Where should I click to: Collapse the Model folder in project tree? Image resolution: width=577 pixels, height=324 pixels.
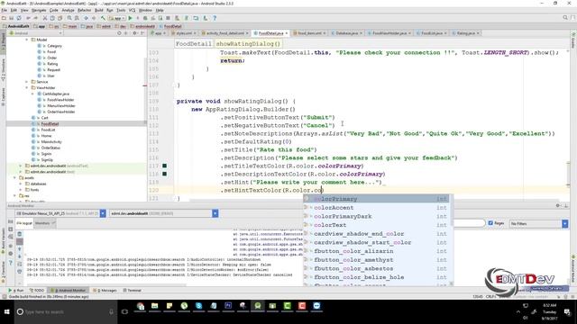(x=27, y=40)
